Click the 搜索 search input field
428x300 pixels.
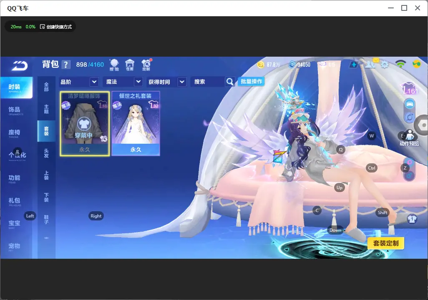[x=208, y=82]
